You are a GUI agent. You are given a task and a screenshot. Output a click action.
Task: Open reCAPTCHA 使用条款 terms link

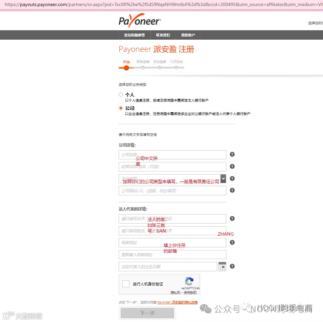coord(190,292)
